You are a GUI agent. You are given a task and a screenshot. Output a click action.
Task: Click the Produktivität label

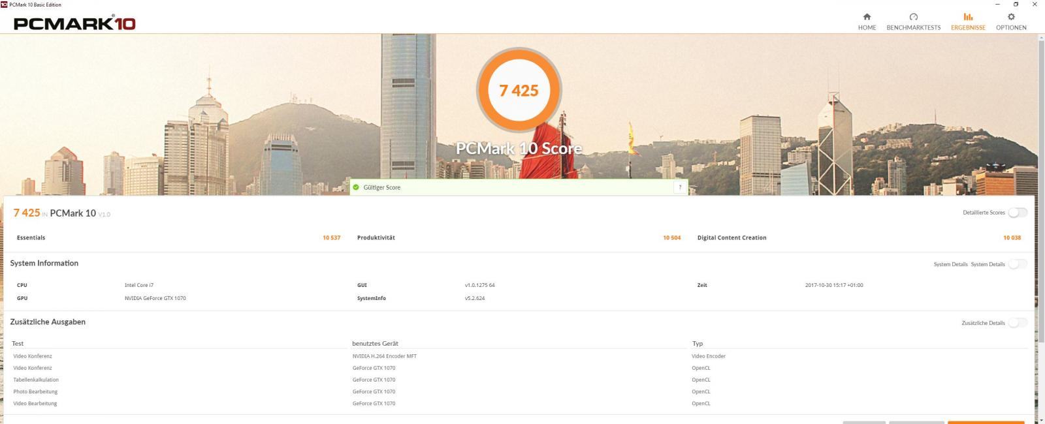pos(376,237)
